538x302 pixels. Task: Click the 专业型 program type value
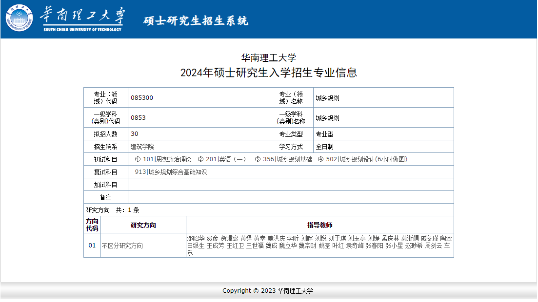[x=324, y=134]
